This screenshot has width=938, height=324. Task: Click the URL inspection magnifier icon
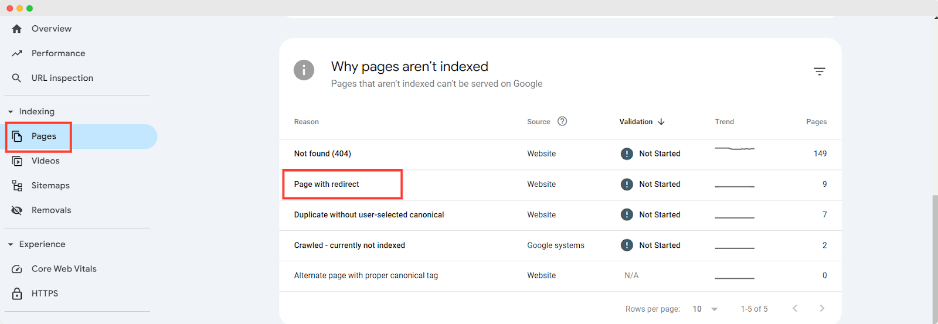(x=17, y=78)
